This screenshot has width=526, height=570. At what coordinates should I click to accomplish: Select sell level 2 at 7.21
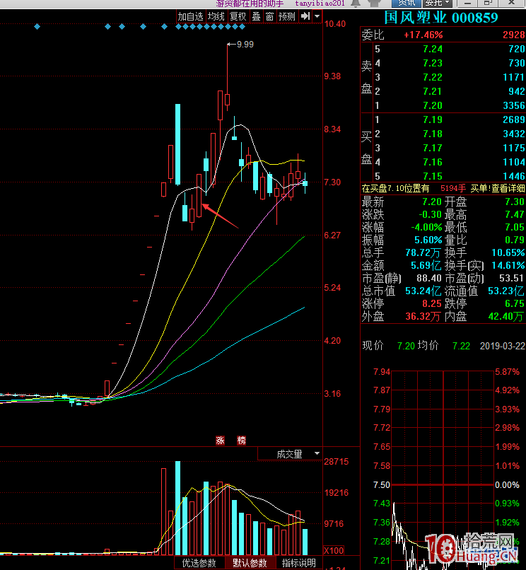pyautogui.click(x=443, y=92)
